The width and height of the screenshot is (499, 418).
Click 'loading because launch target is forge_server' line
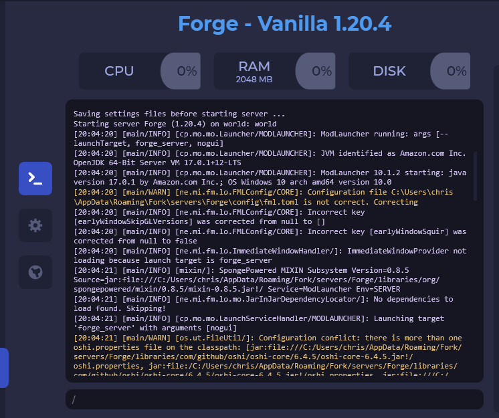point(173,260)
